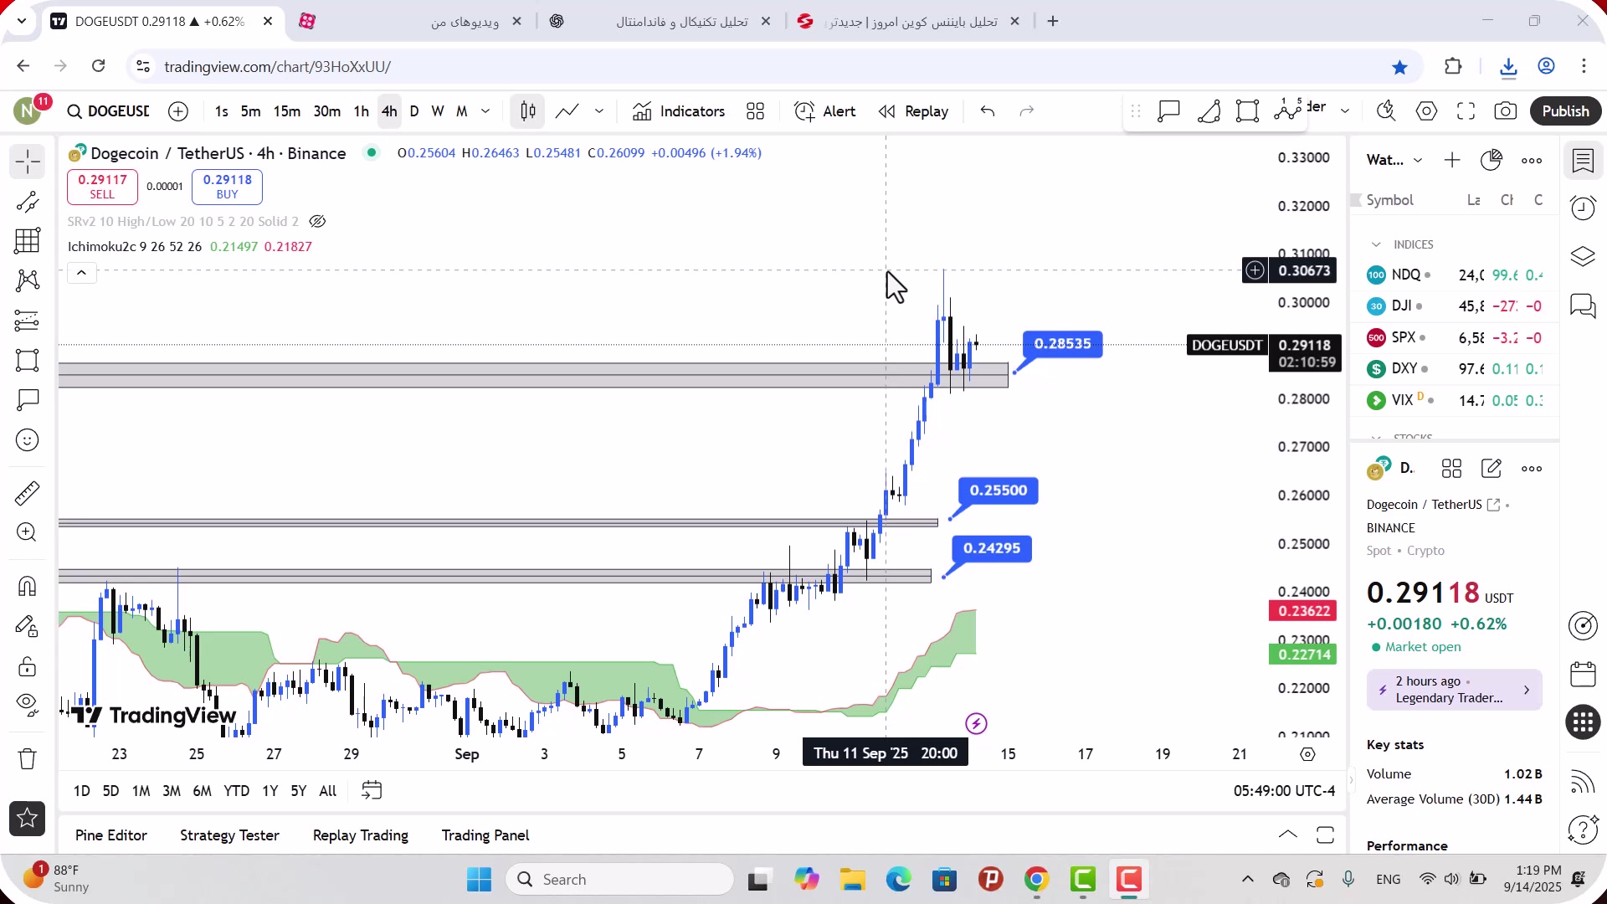Select the crosshair cursor tool
The height and width of the screenshot is (904, 1607).
27,162
